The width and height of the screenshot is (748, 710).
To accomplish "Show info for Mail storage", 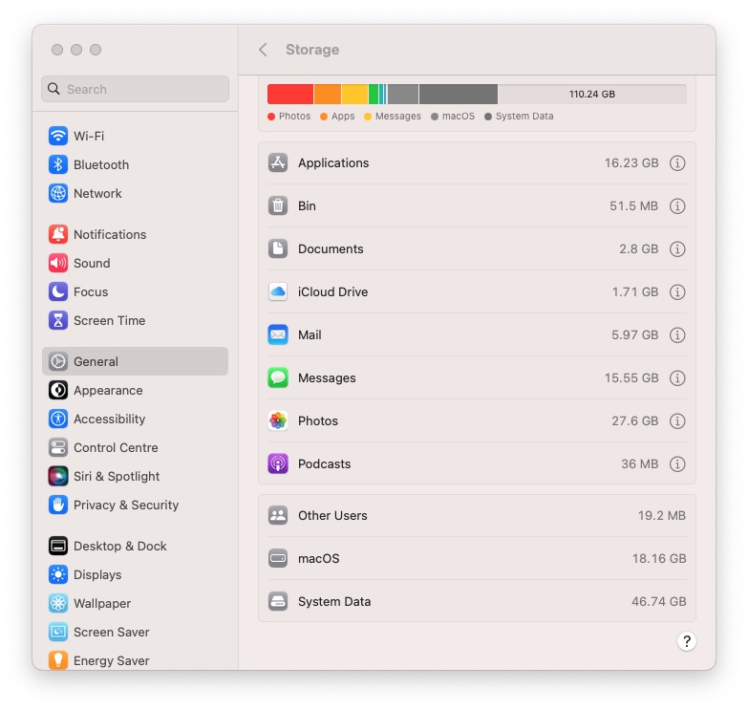I will (677, 335).
